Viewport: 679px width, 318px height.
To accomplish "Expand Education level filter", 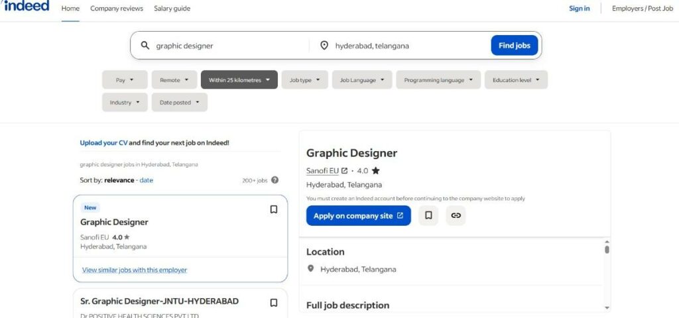I will click(x=516, y=80).
